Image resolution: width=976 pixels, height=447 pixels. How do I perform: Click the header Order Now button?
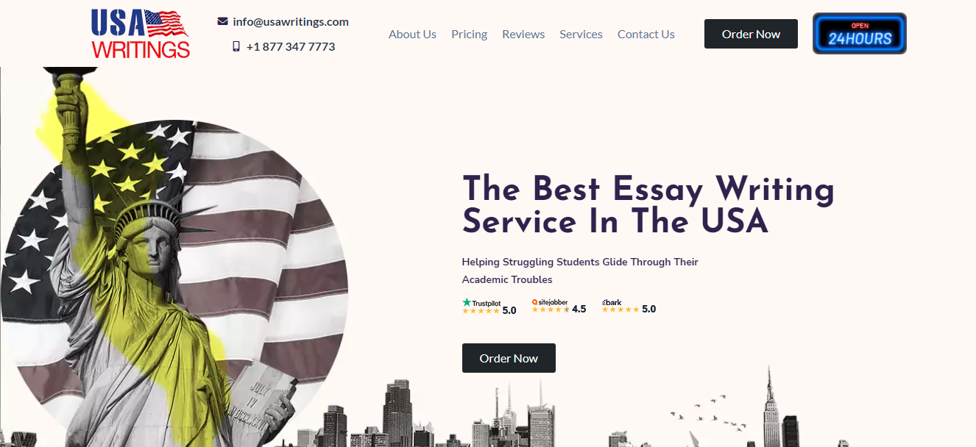click(x=751, y=34)
